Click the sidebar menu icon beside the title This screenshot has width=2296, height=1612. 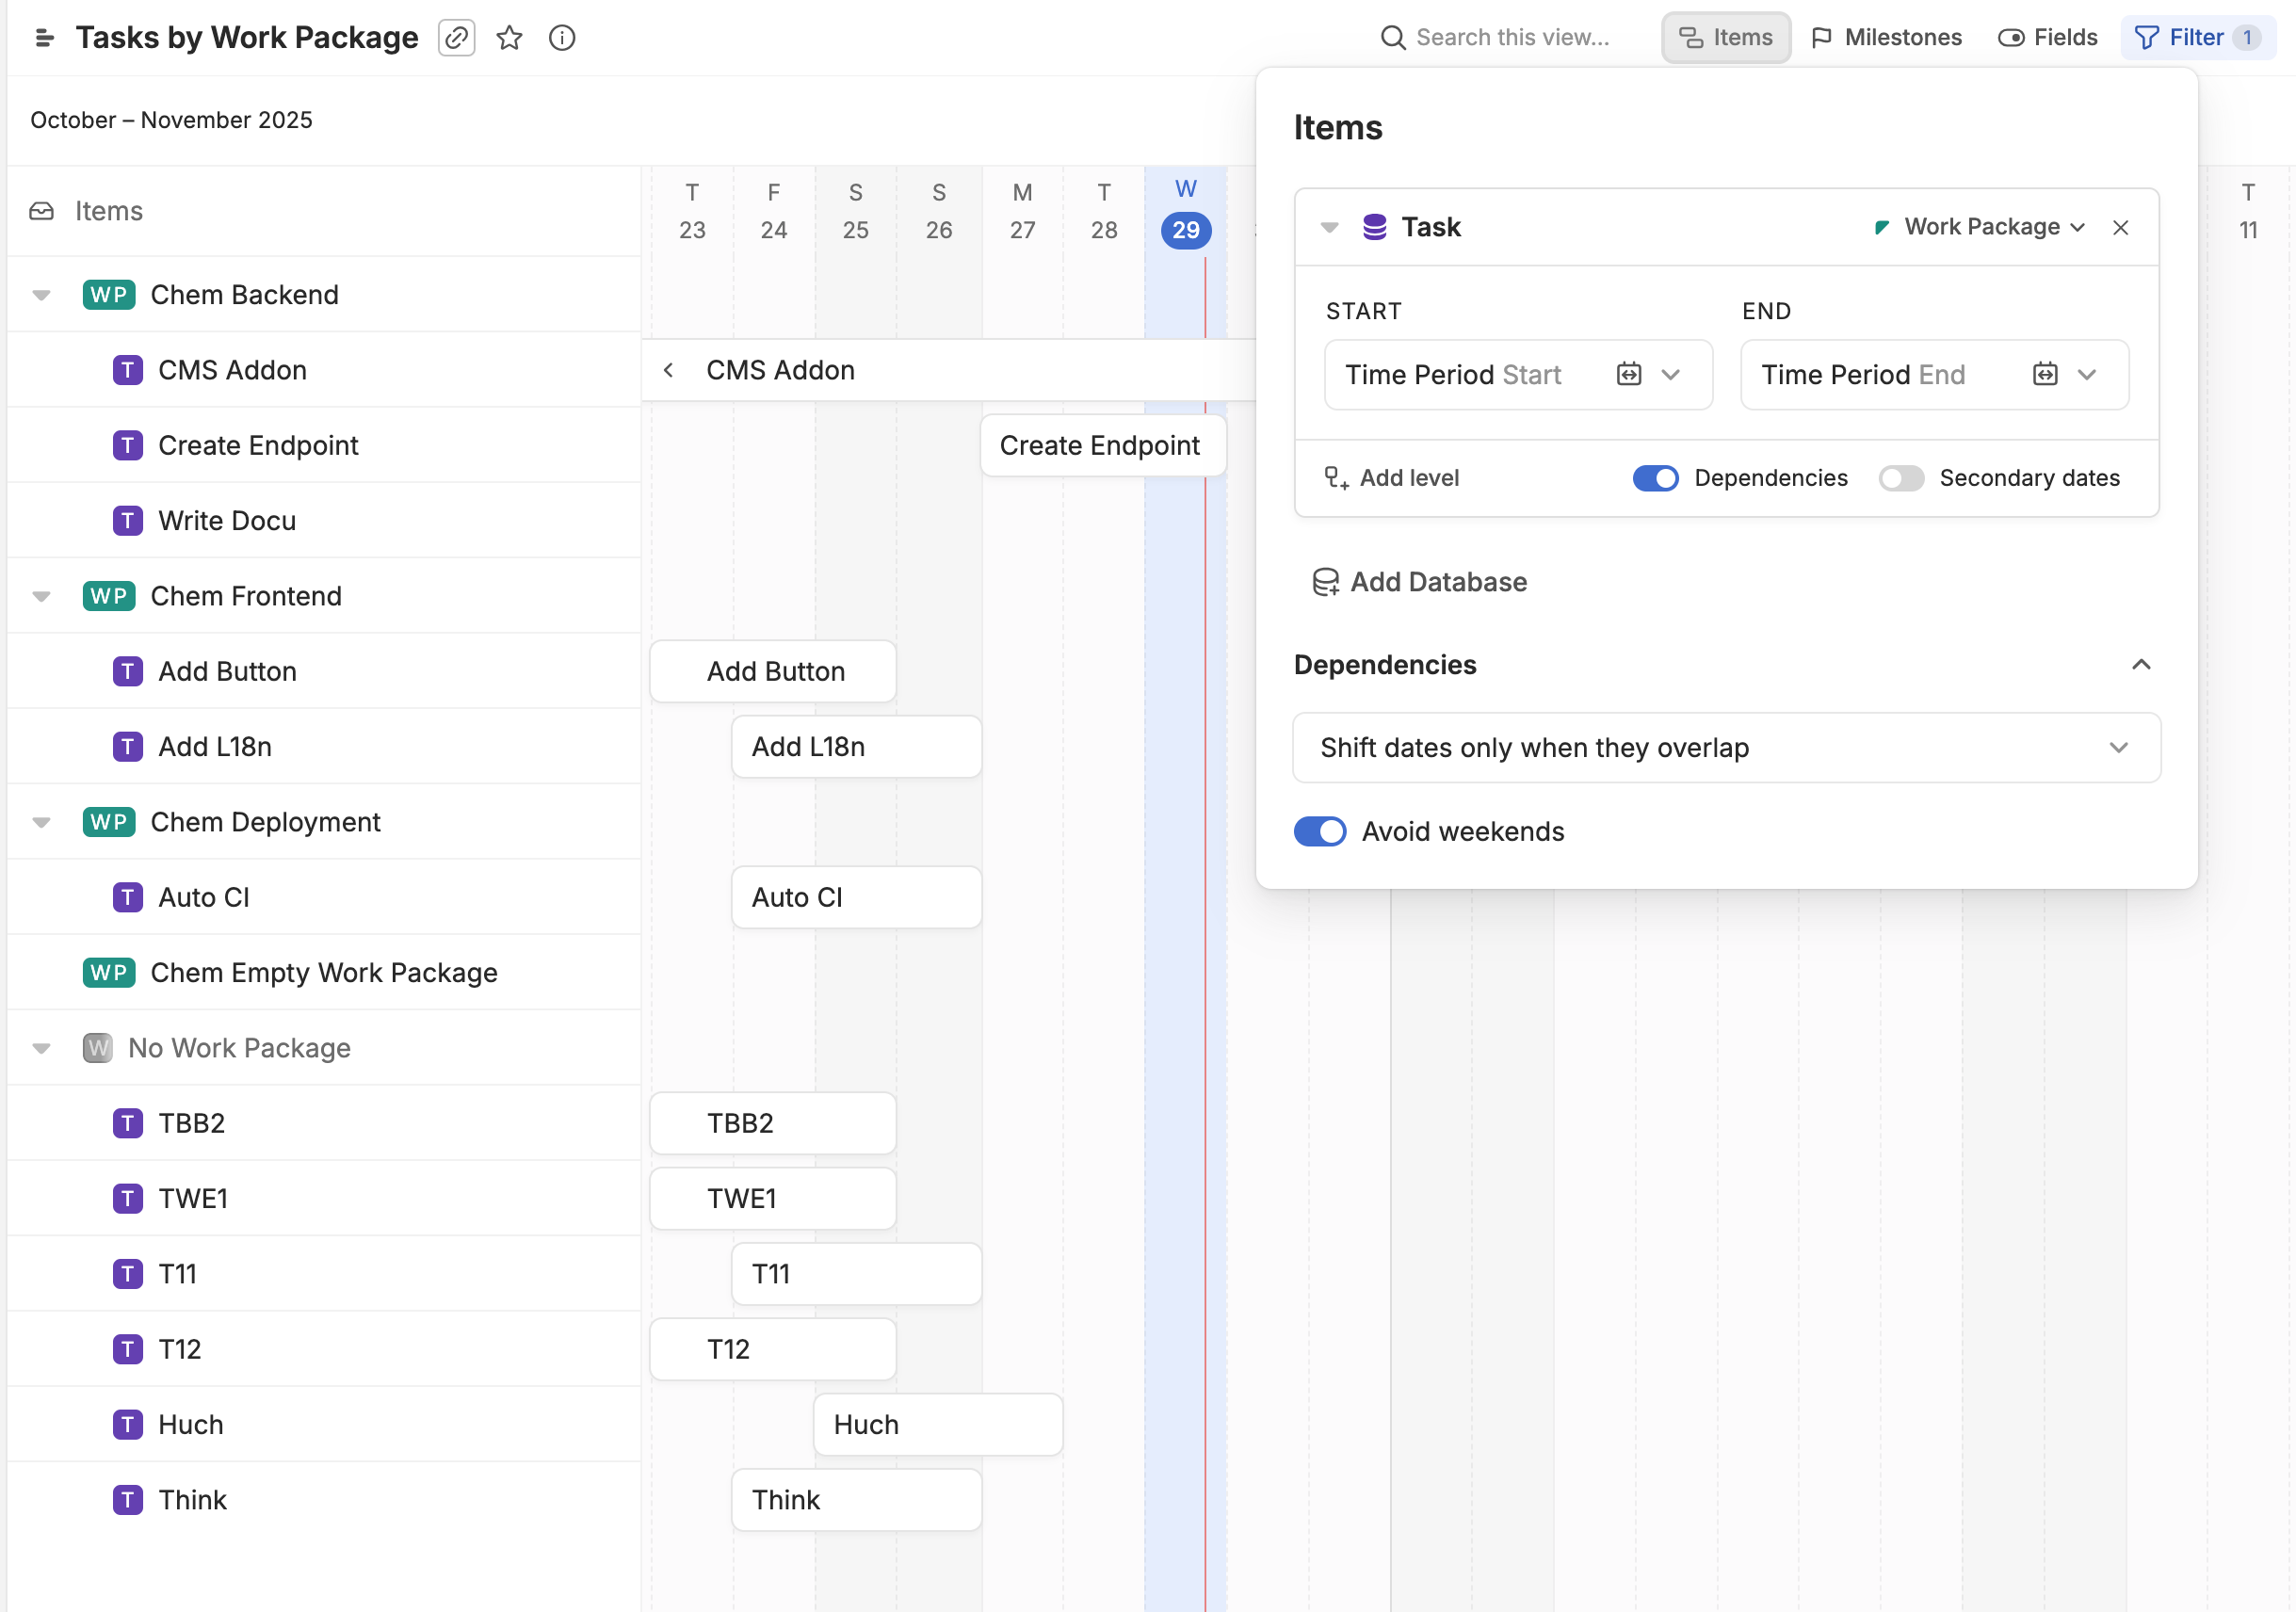point(44,38)
